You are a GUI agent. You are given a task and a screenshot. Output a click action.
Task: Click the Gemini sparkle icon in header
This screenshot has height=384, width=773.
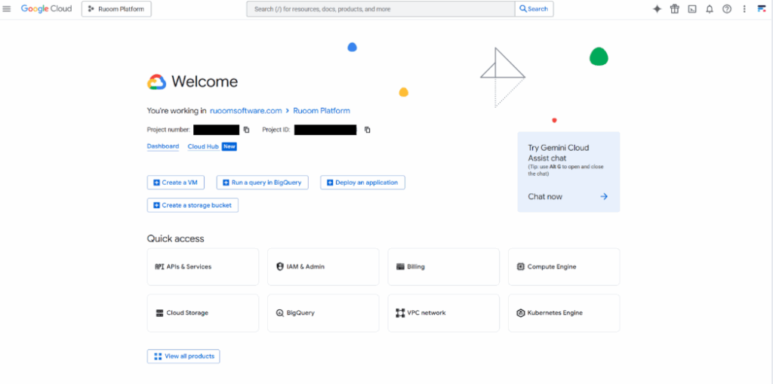tap(657, 9)
